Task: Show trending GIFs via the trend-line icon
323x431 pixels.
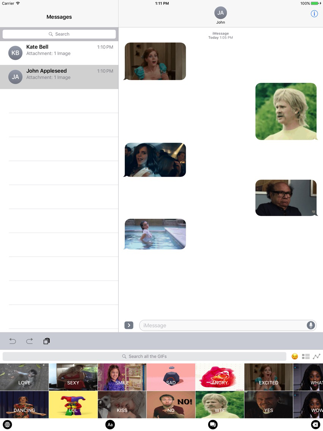Action: click(x=317, y=356)
